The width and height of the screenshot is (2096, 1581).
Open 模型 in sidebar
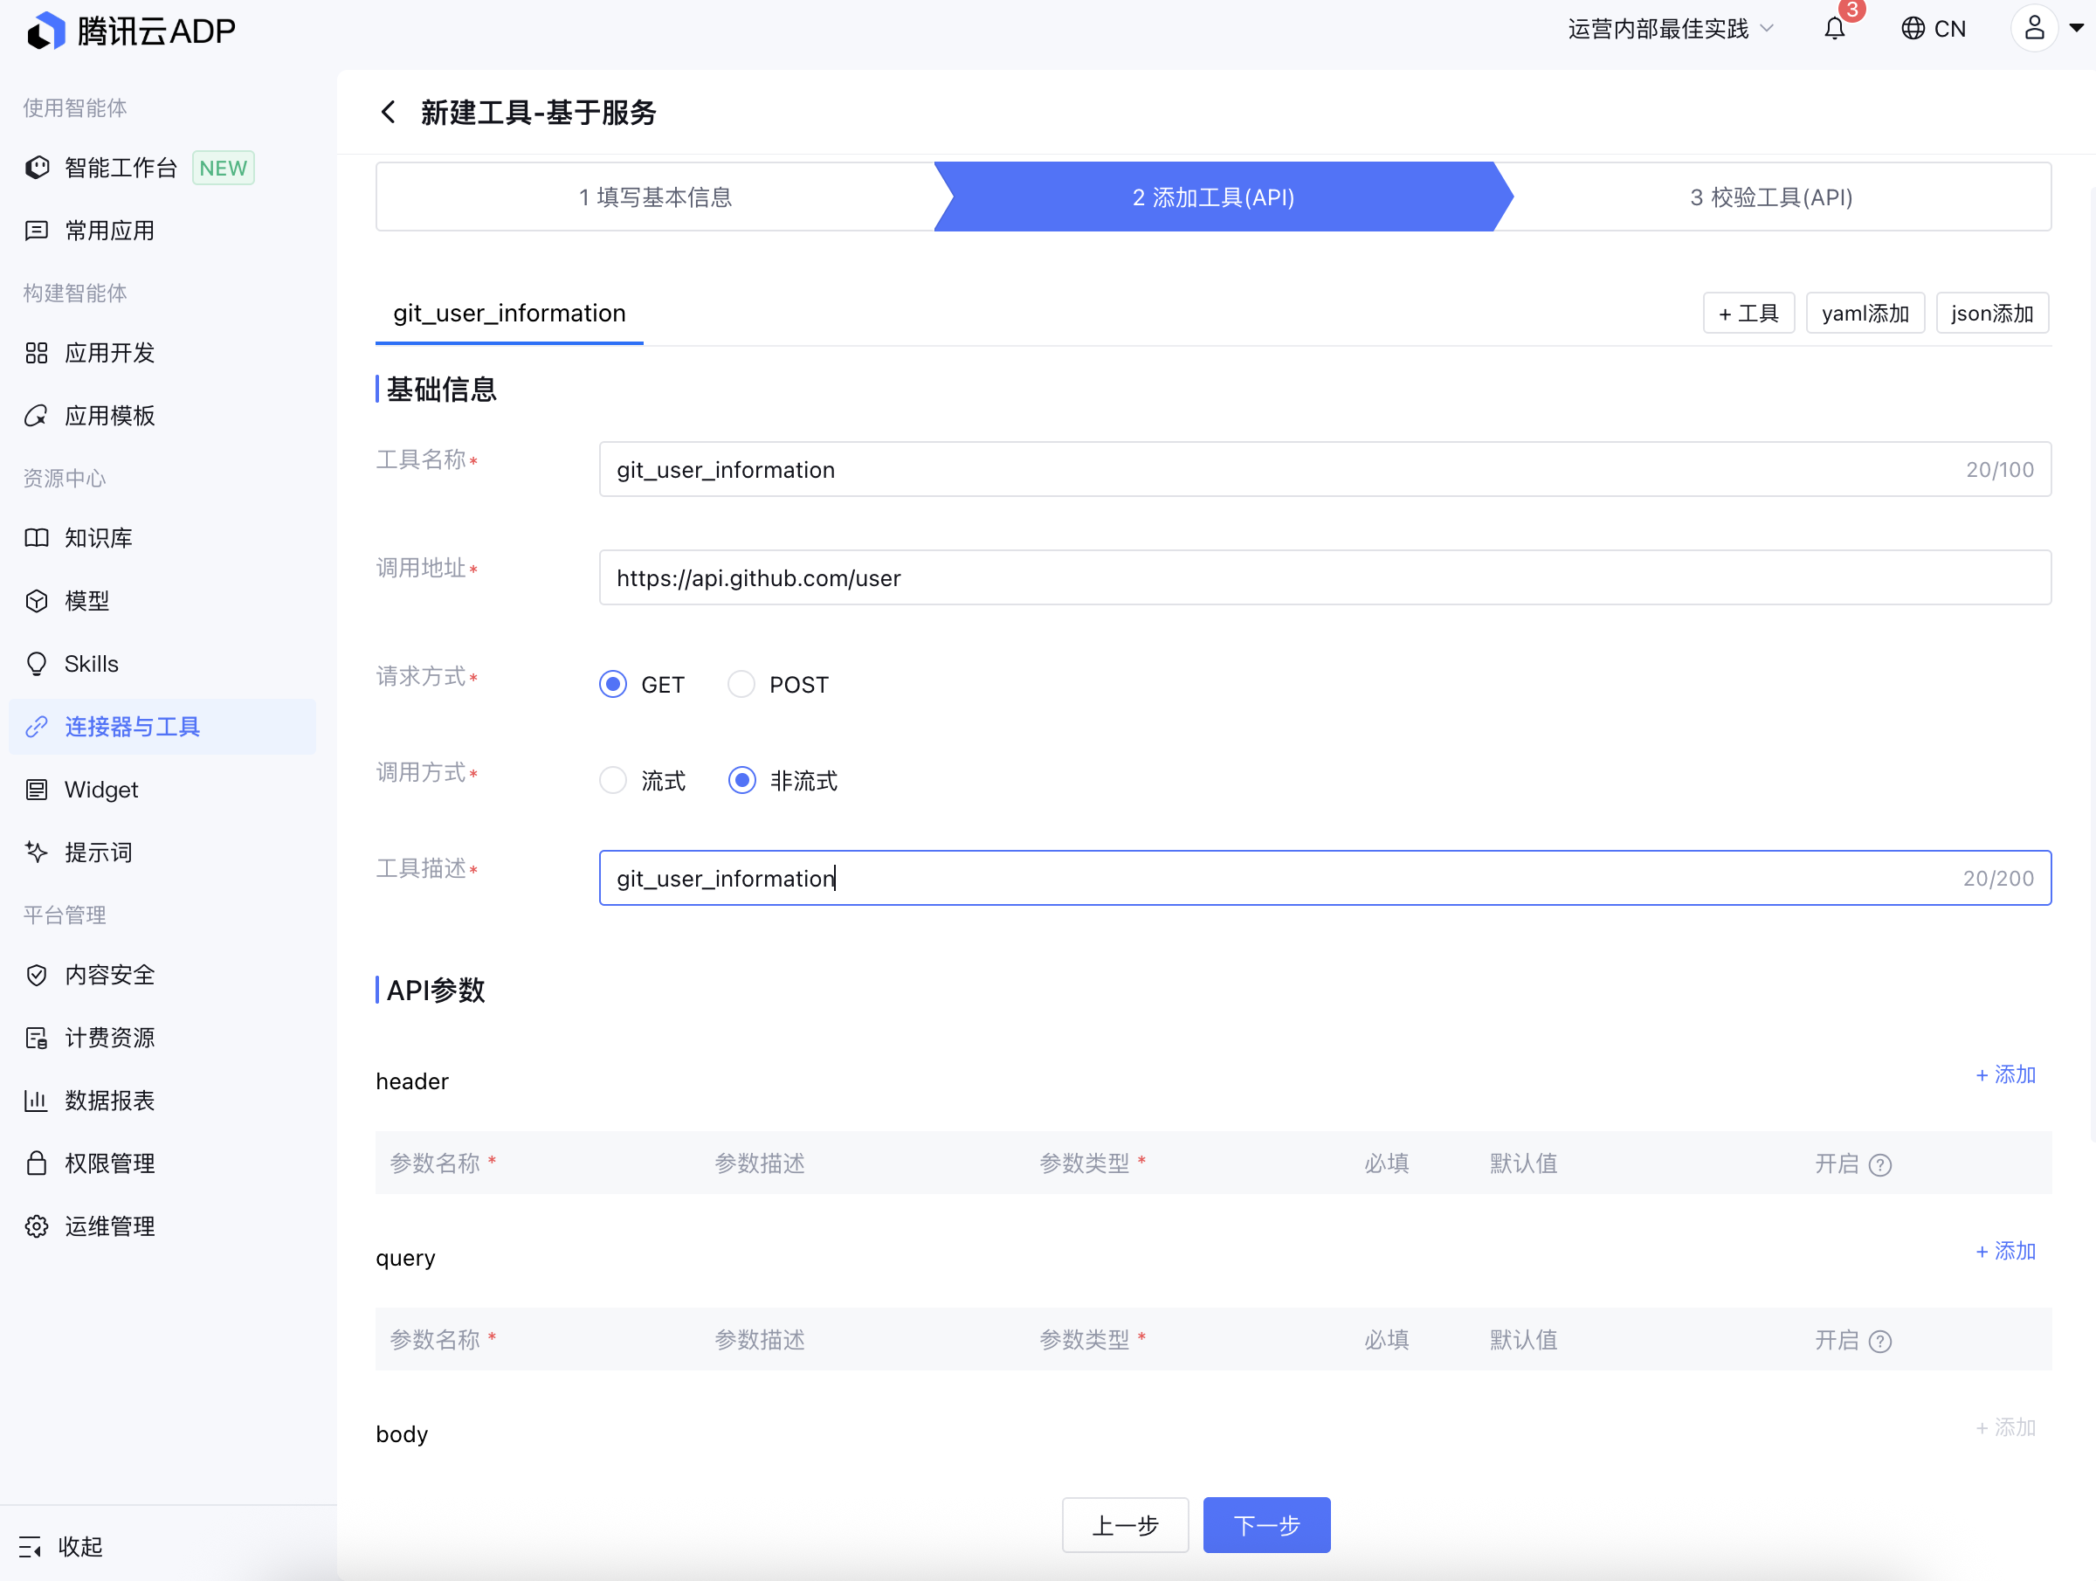(87, 600)
